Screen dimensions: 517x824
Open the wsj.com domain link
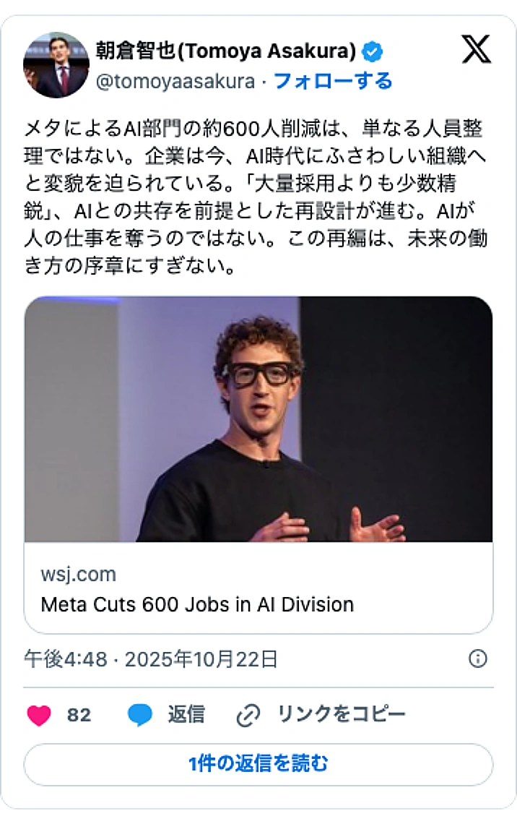click(x=78, y=575)
